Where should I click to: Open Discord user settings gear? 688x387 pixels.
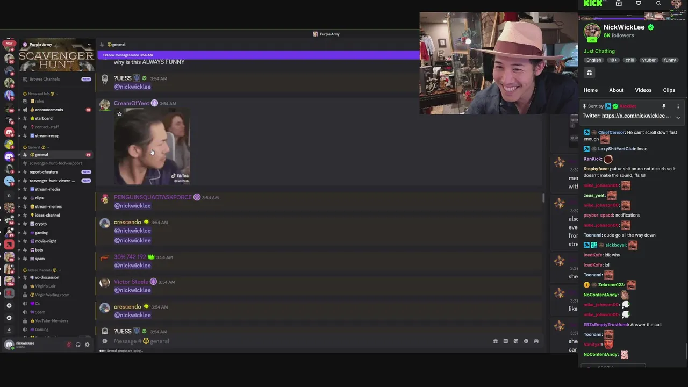pyautogui.click(x=87, y=345)
